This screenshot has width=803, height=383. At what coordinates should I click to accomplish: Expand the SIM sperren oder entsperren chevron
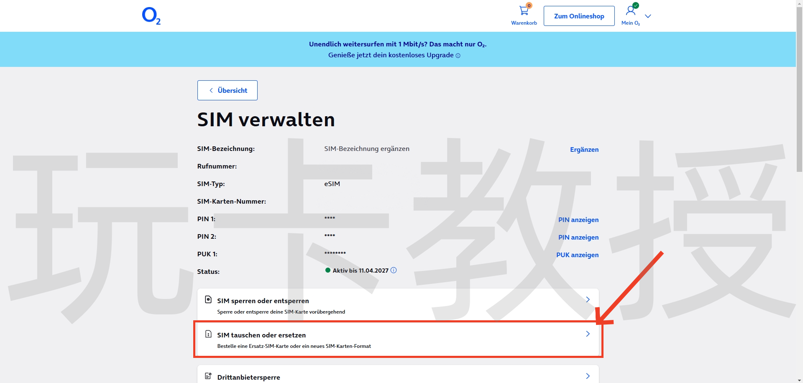pos(588,299)
